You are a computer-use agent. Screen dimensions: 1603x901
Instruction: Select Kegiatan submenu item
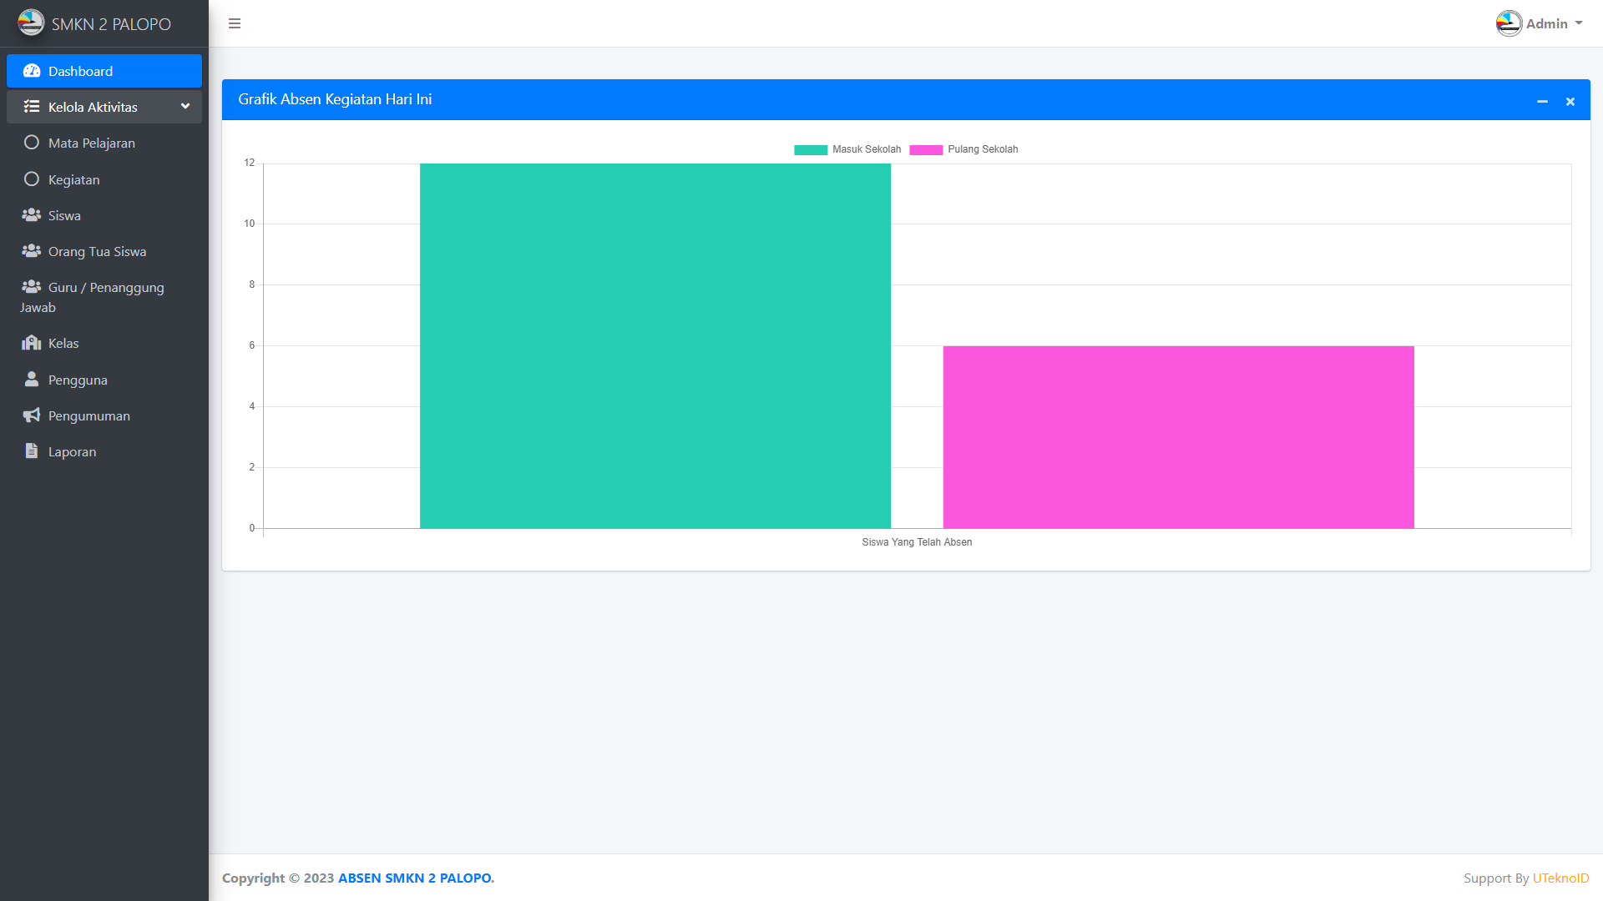click(x=73, y=179)
